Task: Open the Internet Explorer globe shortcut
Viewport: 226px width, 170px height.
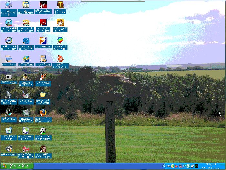Action: click(x=26, y=59)
